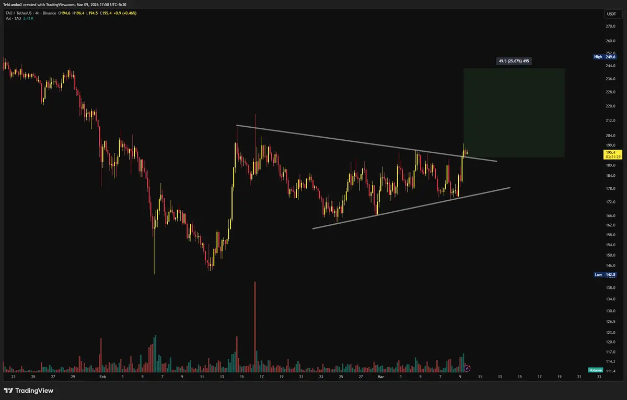Click the purple lightning event icon
The width and height of the screenshot is (627, 400).
click(467, 368)
